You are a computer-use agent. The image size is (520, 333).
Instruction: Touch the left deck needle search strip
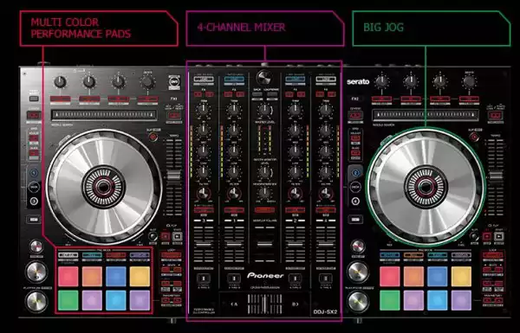click(104, 114)
